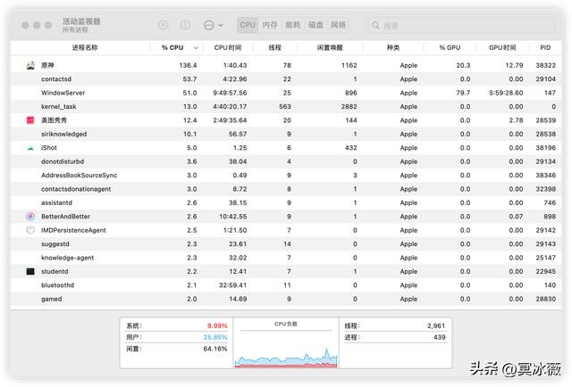Viewport: 572px width, 387px height.
Task: Click the 进程 total 439
Action: [440, 337]
